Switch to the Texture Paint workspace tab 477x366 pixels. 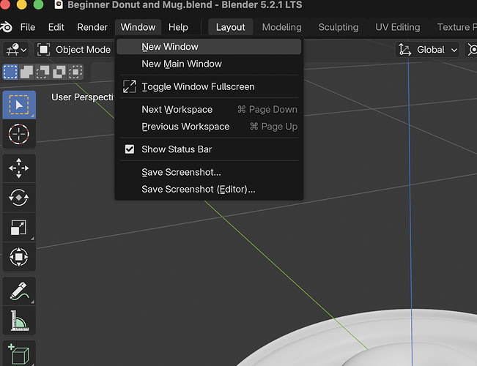[x=456, y=27]
